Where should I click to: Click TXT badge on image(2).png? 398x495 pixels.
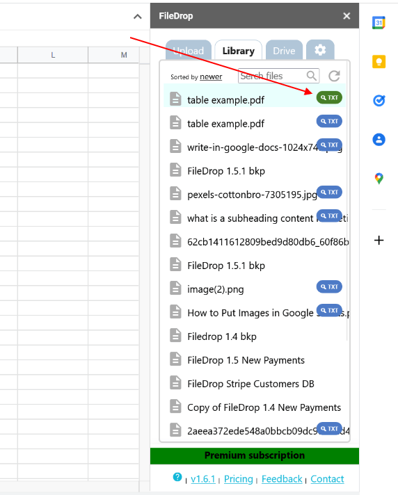329,286
